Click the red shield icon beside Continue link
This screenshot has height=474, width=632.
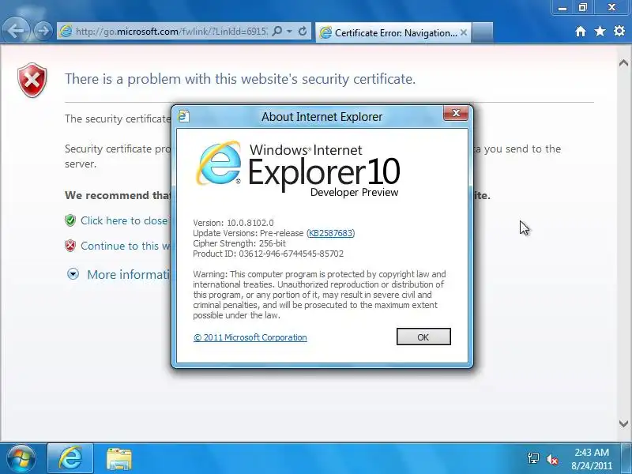(70, 246)
